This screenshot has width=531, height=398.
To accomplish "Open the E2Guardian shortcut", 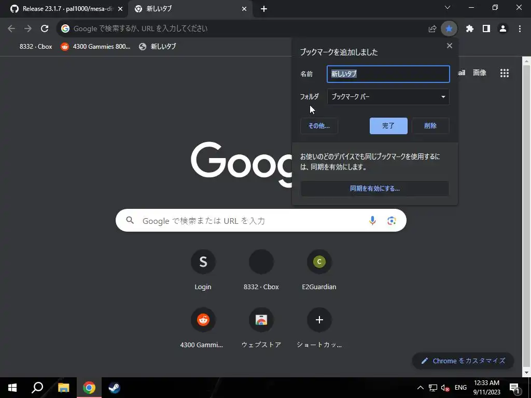I will (319, 271).
